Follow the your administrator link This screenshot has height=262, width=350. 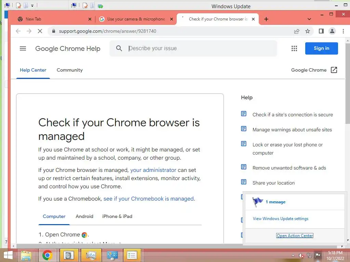point(153,170)
